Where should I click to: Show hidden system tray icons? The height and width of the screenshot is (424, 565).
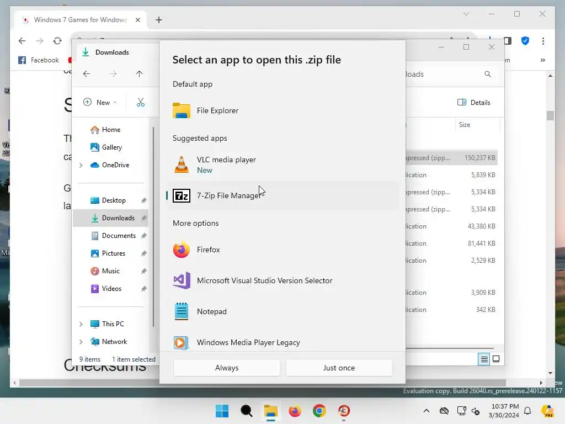427,411
